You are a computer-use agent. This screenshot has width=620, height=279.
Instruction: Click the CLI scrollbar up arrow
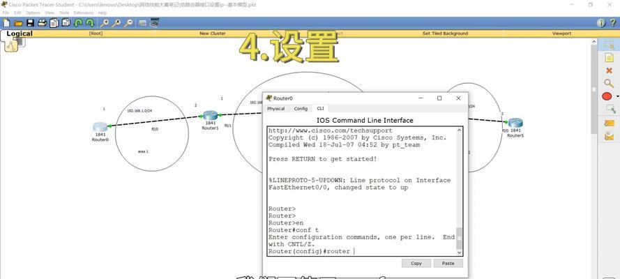(459, 130)
